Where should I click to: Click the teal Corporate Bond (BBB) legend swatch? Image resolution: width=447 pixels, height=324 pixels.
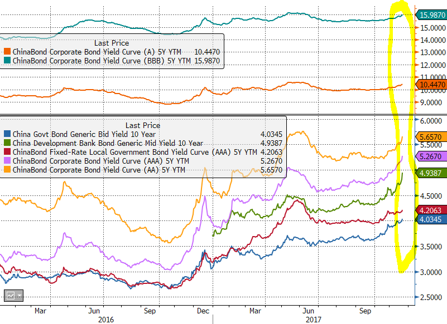click(7, 61)
